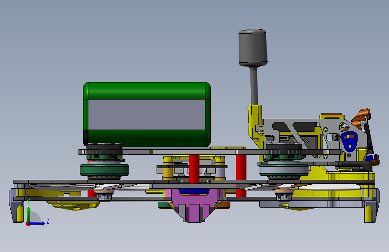Select the left green motor bell
The width and height of the screenshot is (389, 252).
click(104, 170)
